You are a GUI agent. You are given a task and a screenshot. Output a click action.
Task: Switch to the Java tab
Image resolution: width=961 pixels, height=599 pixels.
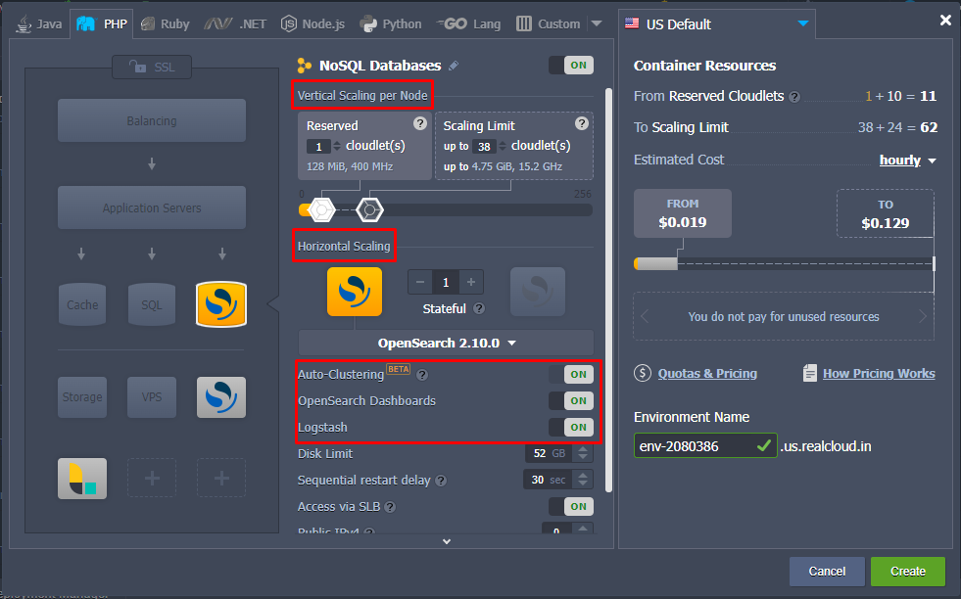[x=40, y=23]
